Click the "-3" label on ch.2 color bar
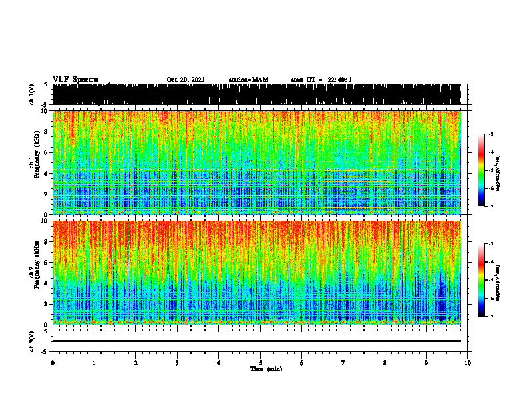The width and height of the screenshot is (527, 407). tap(491, 244)
